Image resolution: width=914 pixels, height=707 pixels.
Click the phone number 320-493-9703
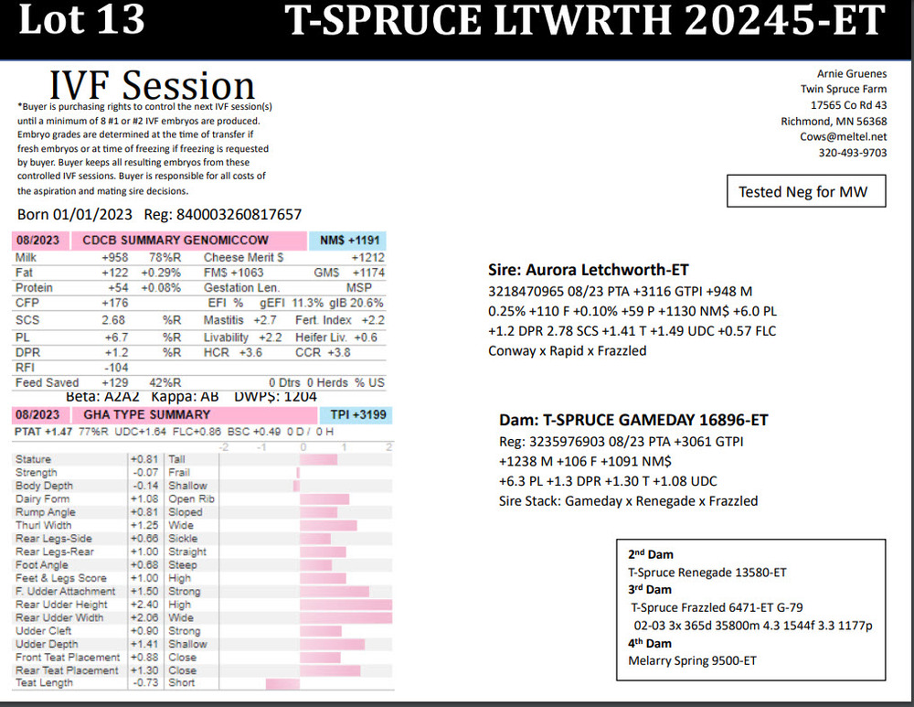point(852,153)
